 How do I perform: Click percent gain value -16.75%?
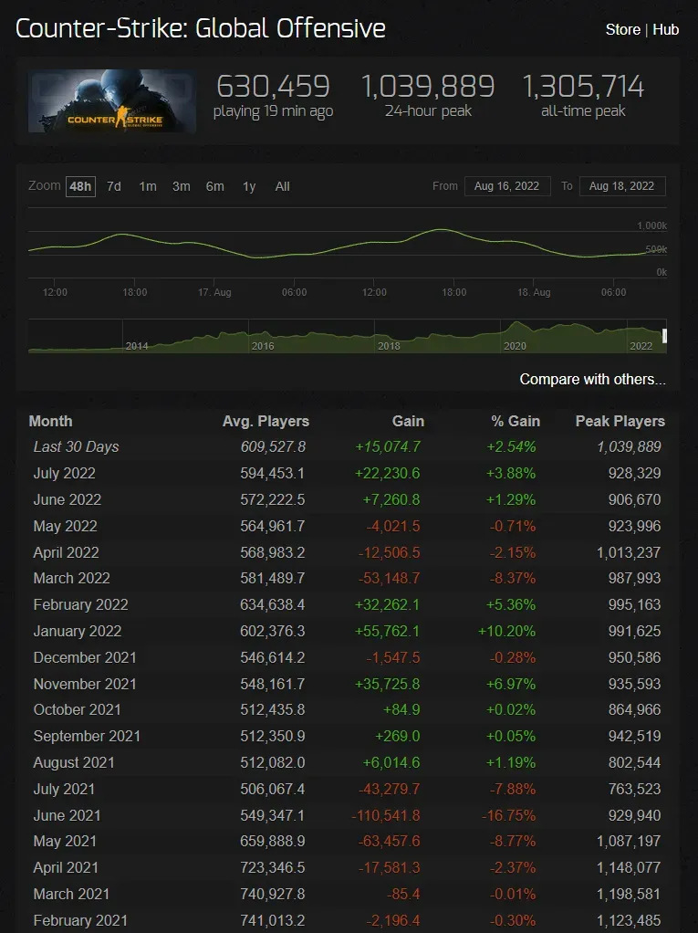(508, 815)
